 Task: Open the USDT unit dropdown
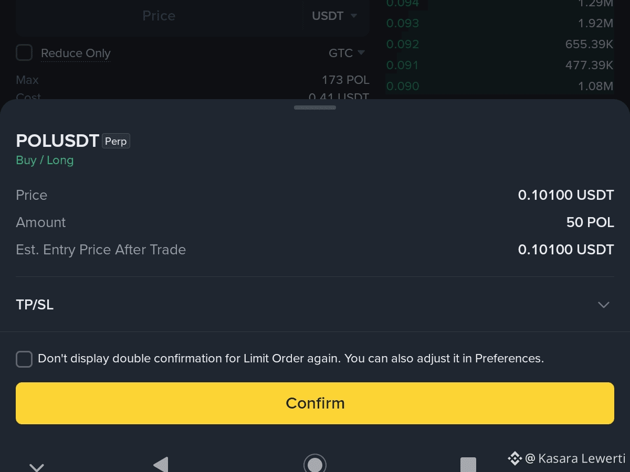[335, 16]
